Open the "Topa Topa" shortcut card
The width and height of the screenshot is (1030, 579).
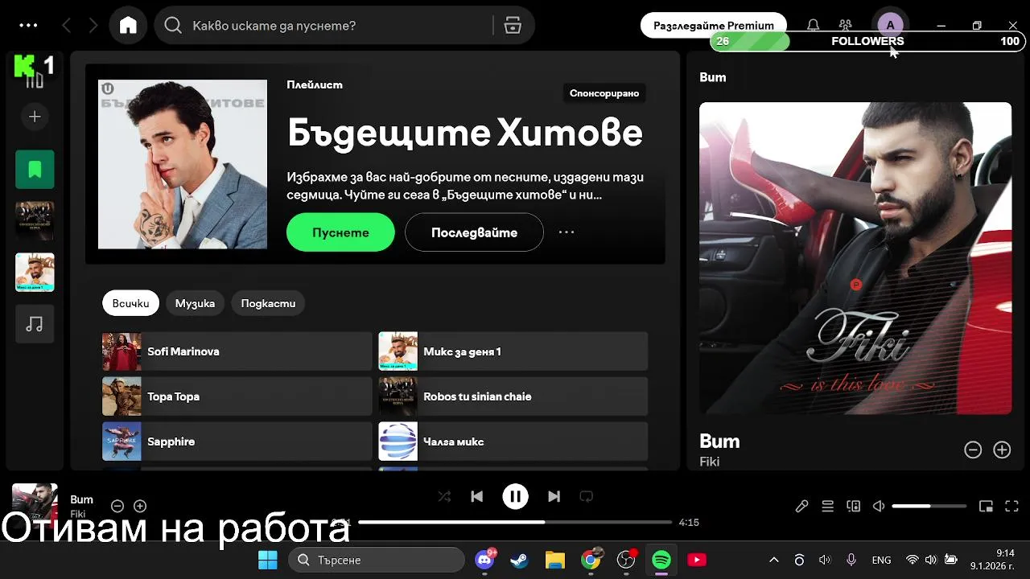tap(237, 396)
